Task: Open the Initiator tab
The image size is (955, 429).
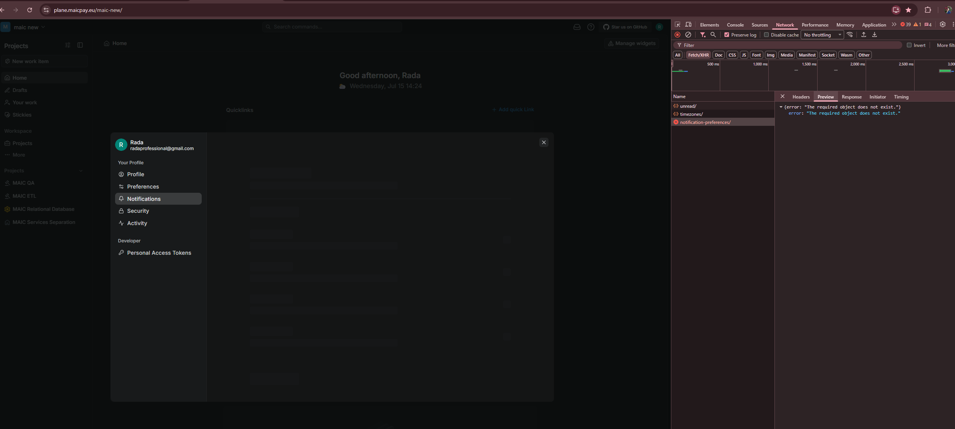Action: coord(878,97)
